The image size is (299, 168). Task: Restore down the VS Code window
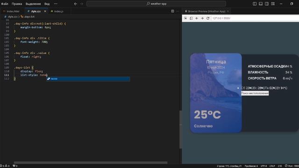tap(292, 4)
